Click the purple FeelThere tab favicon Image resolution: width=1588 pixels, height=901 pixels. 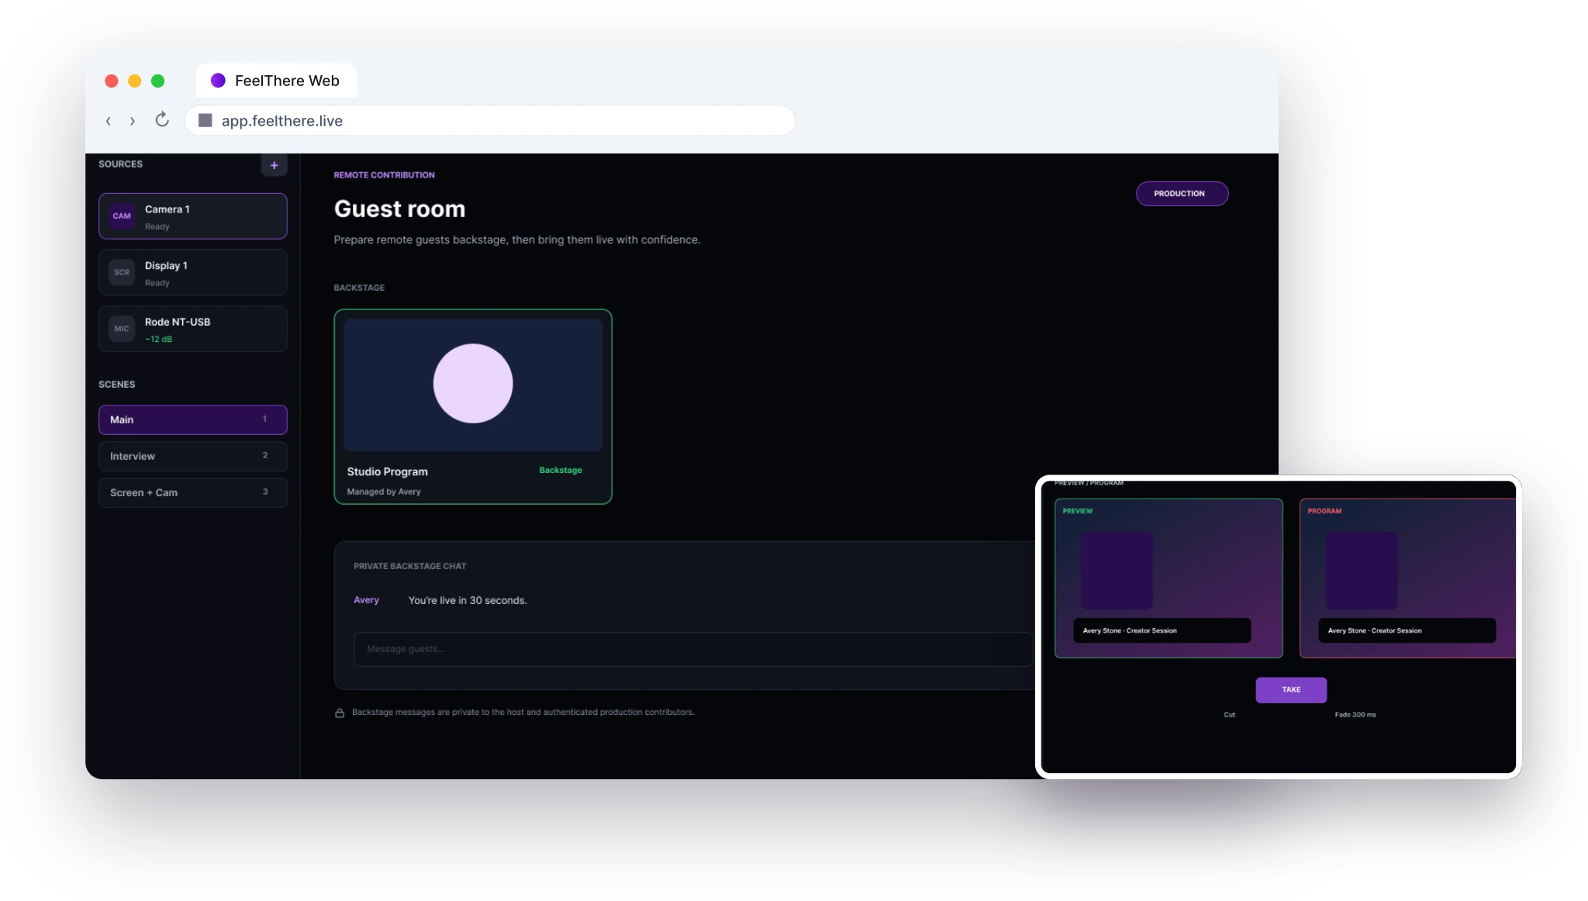click(218, 81)
